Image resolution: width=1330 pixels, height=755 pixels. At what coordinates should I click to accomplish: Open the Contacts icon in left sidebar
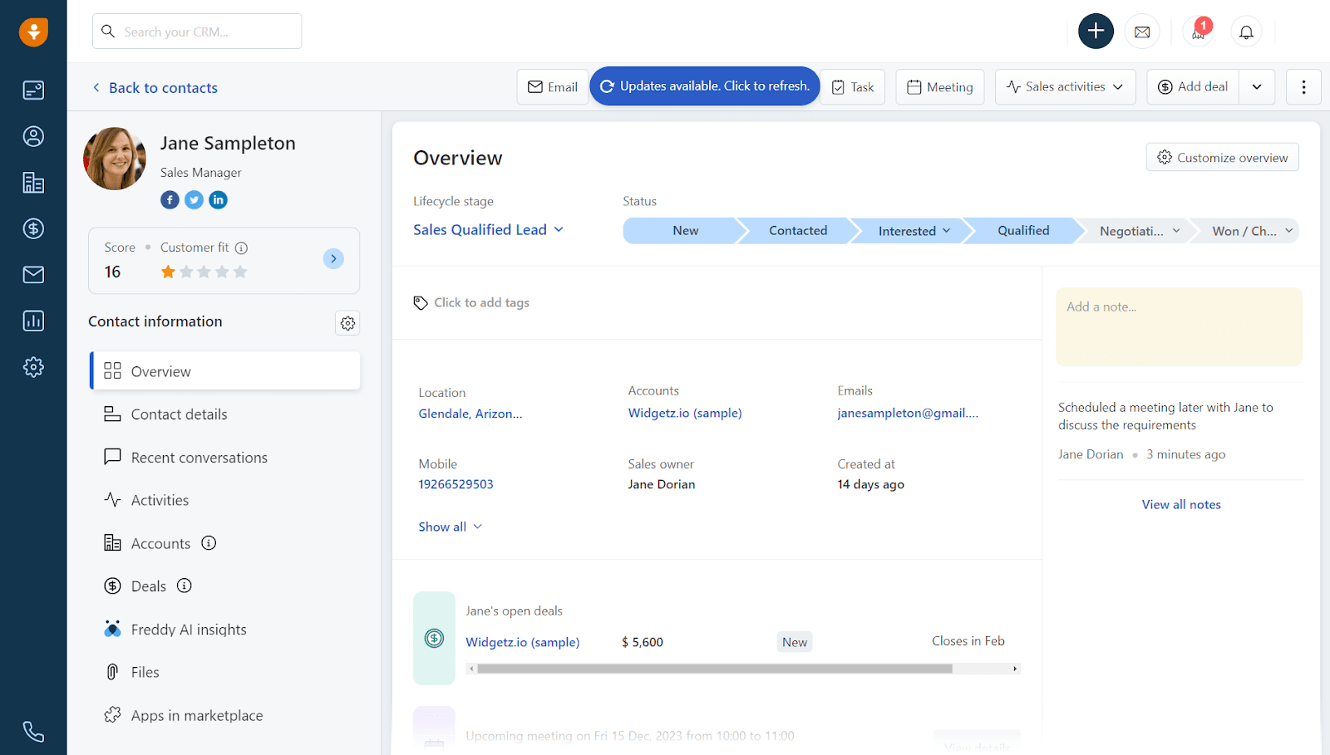33,136
